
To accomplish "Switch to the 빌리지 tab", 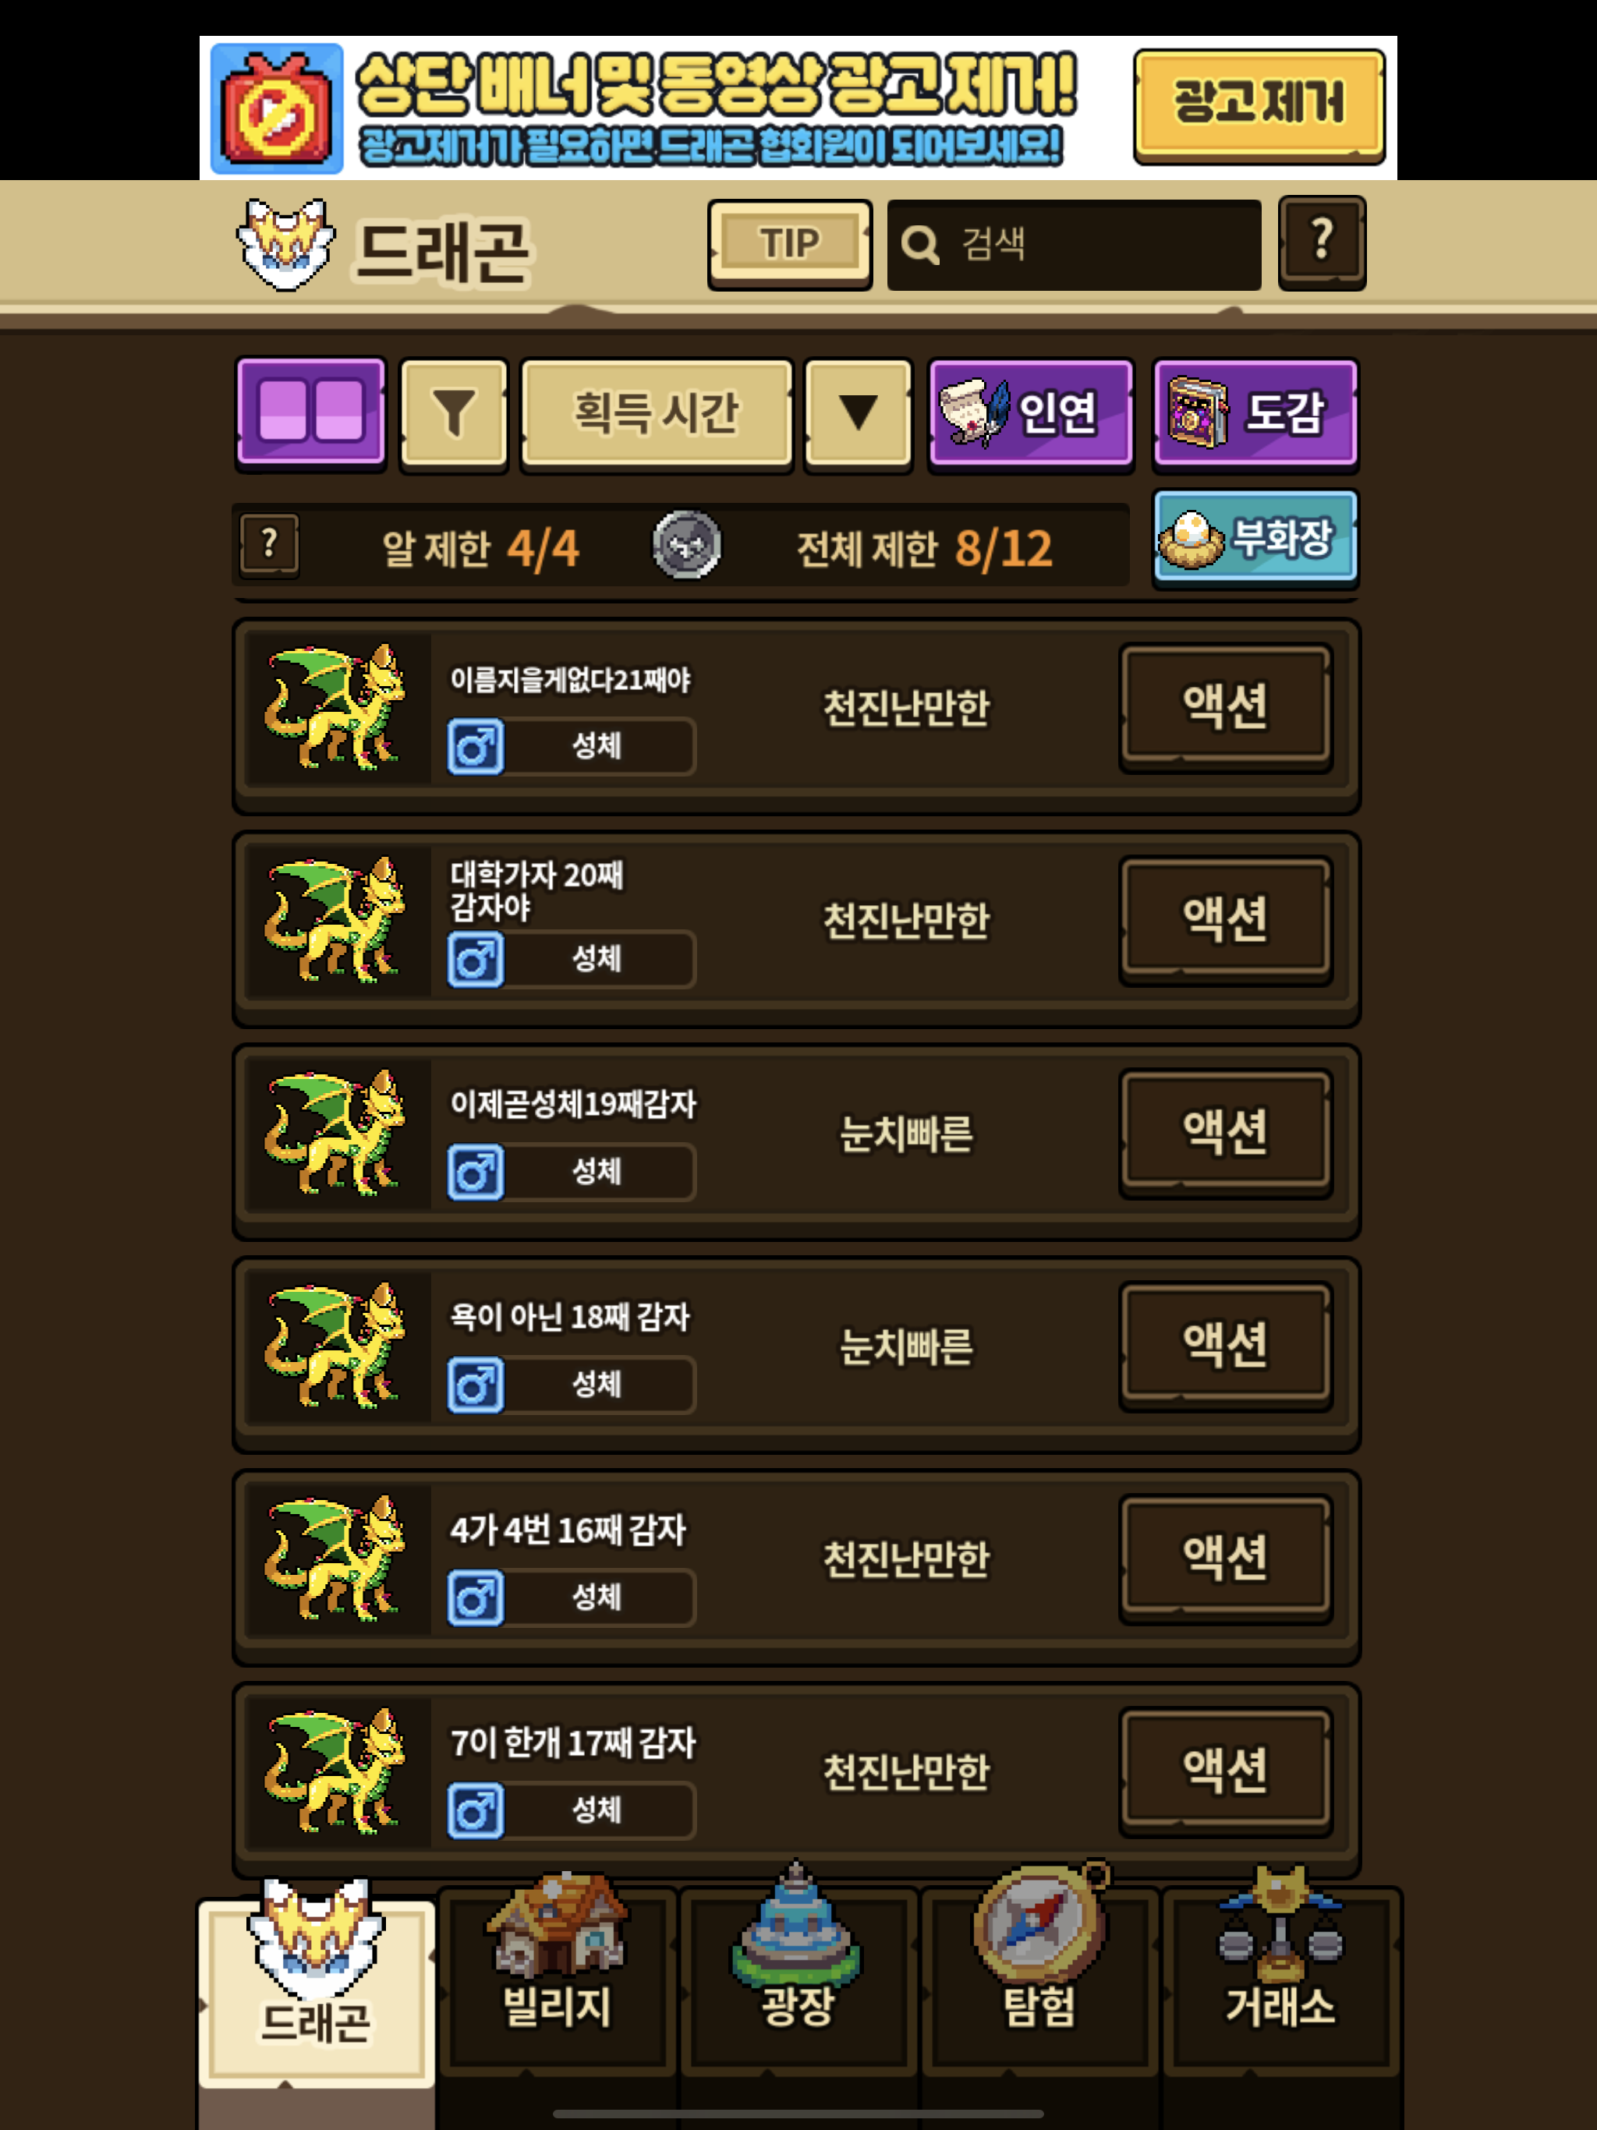I will point(558,1979).
